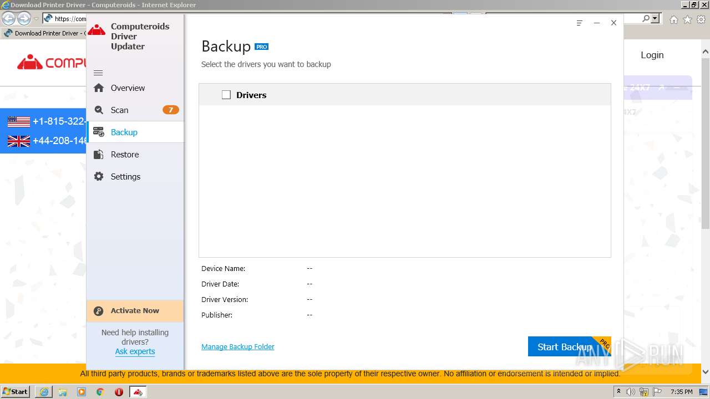710x399 pixels.
Task: Click Login on the web page
Action: tap(652, 55)
